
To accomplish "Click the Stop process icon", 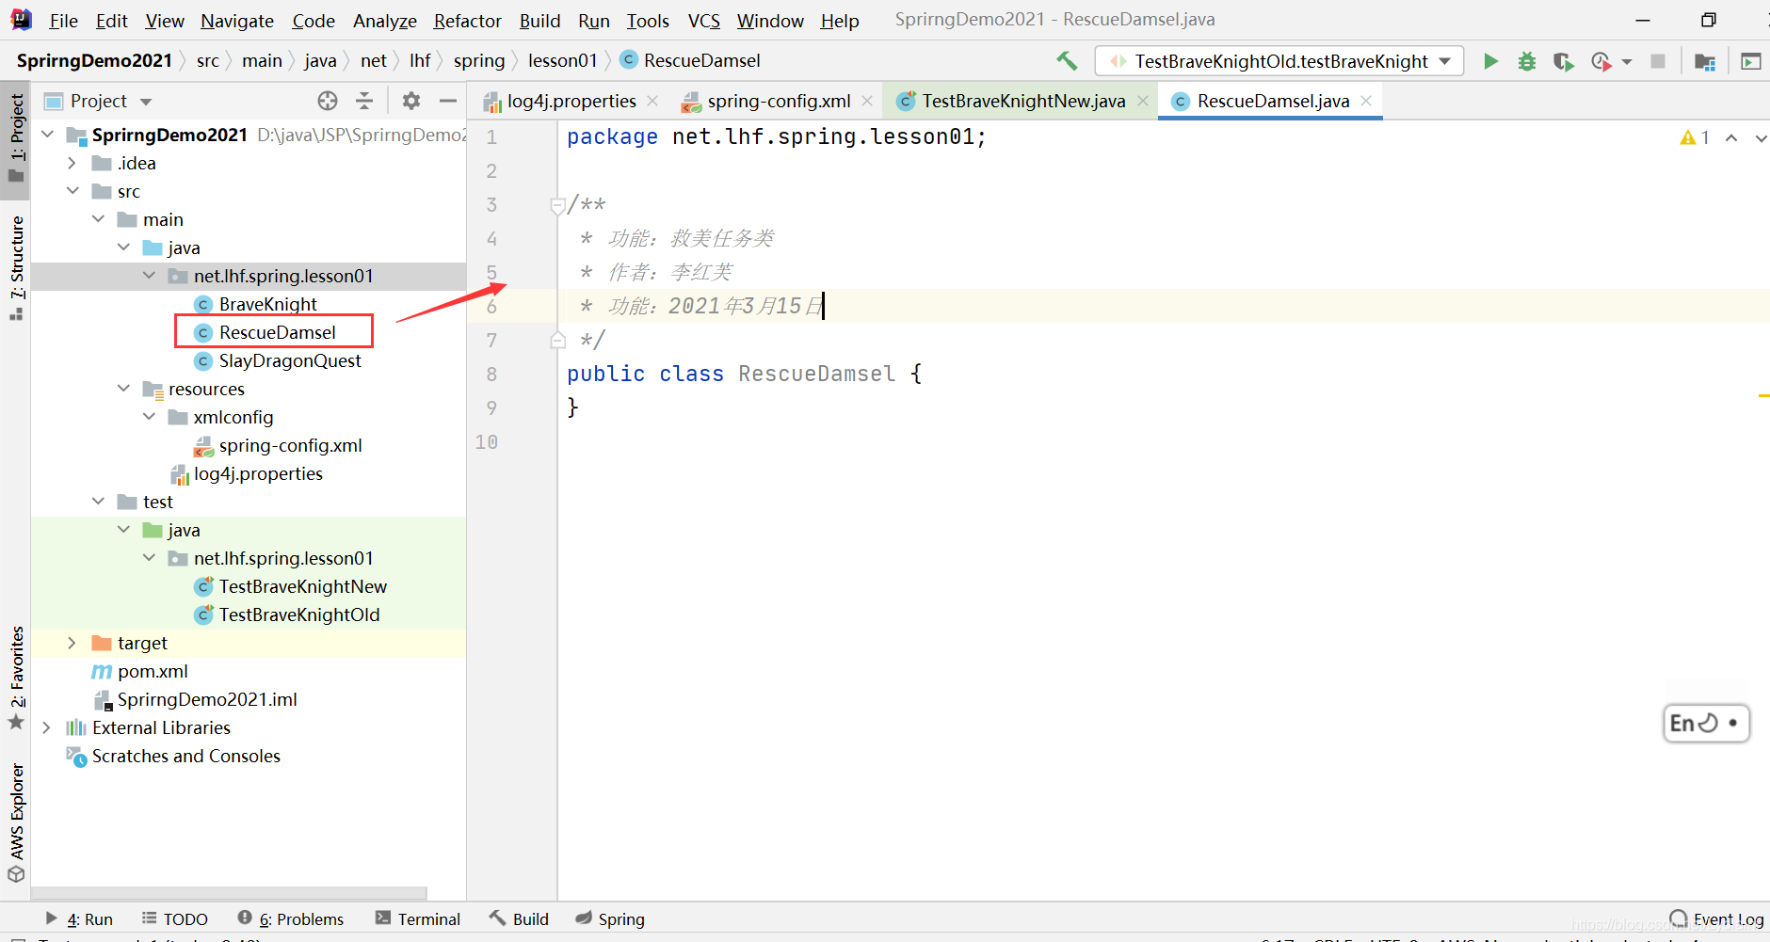I will coord(1658,61).
